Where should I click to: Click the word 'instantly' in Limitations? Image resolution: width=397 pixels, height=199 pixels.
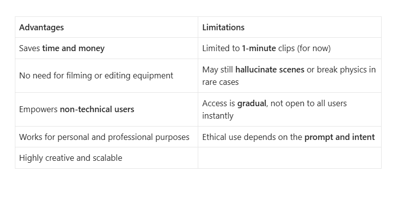tap(218, 116)
